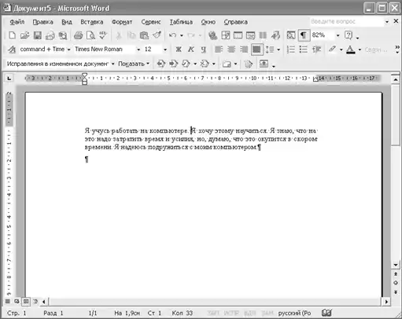Insert a hyperlink using globe icon
The width and height of the screenshot is (402, 319).
click(212, 35)
